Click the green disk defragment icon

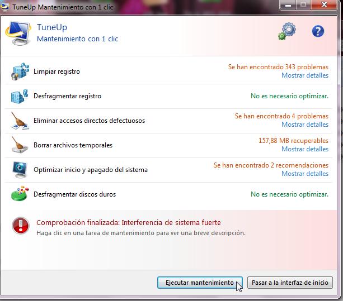pyautogui.click(x=20, y=194)
